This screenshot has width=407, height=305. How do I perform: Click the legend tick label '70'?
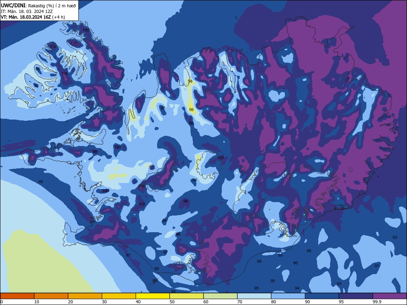[x=240, y=302]
